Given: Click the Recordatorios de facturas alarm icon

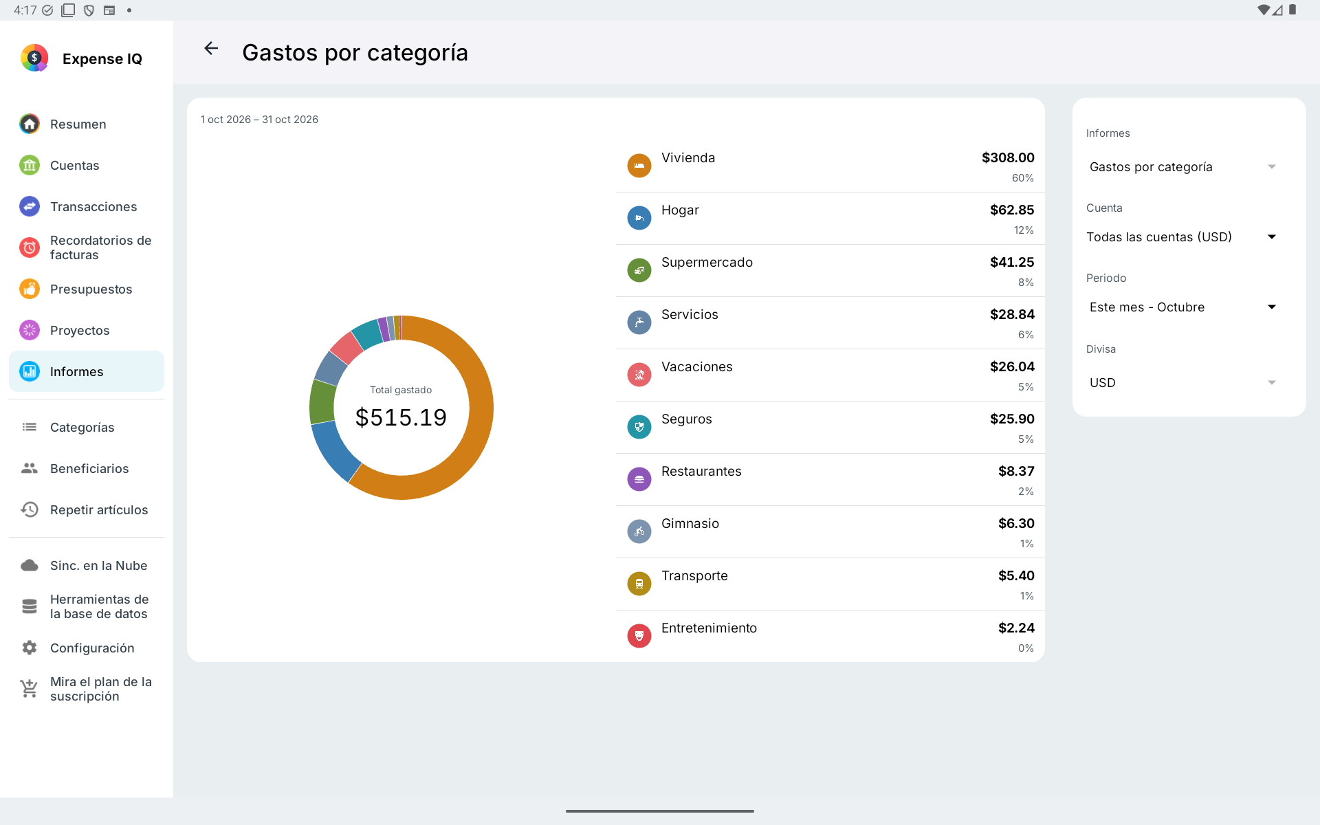Looking at the screenshot, I should click(30, 247).
